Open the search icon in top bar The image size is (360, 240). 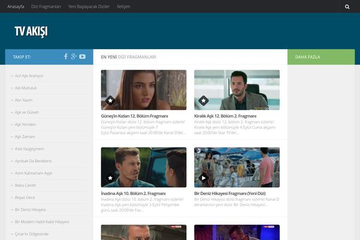point(347,7)
